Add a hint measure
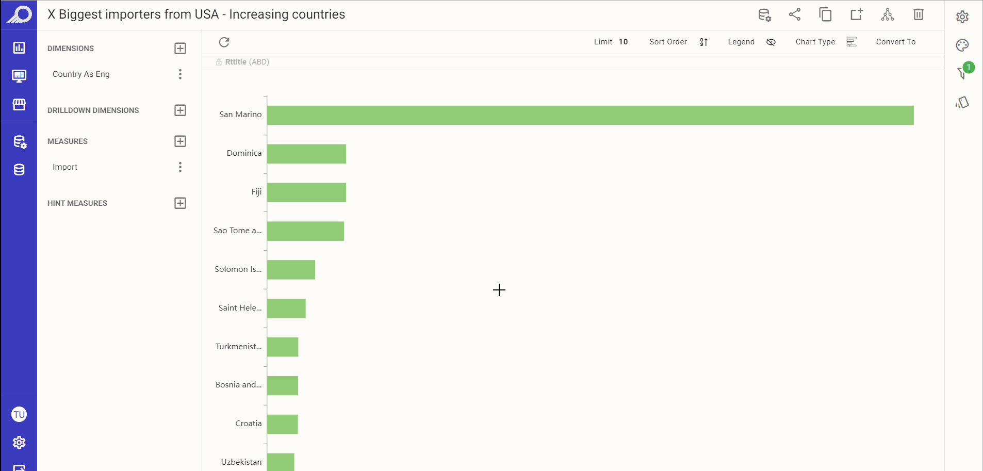This screenshot has height=471, width=983. click(180, 203)
